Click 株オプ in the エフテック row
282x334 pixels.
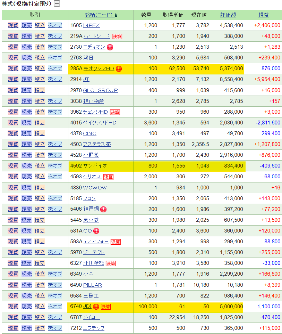coord(55,328)
